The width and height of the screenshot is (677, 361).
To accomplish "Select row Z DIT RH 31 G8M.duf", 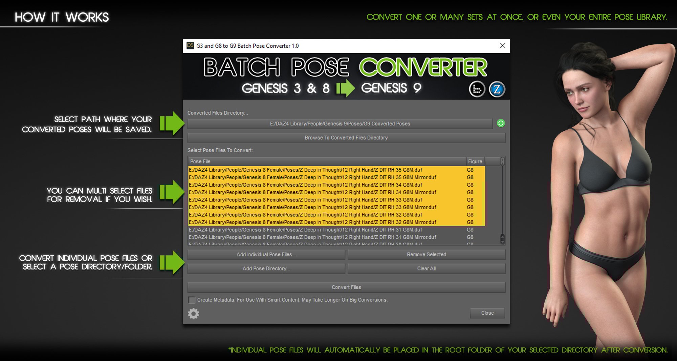I will coord(336,230).
